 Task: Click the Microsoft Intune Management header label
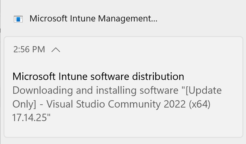click(93, 19)
